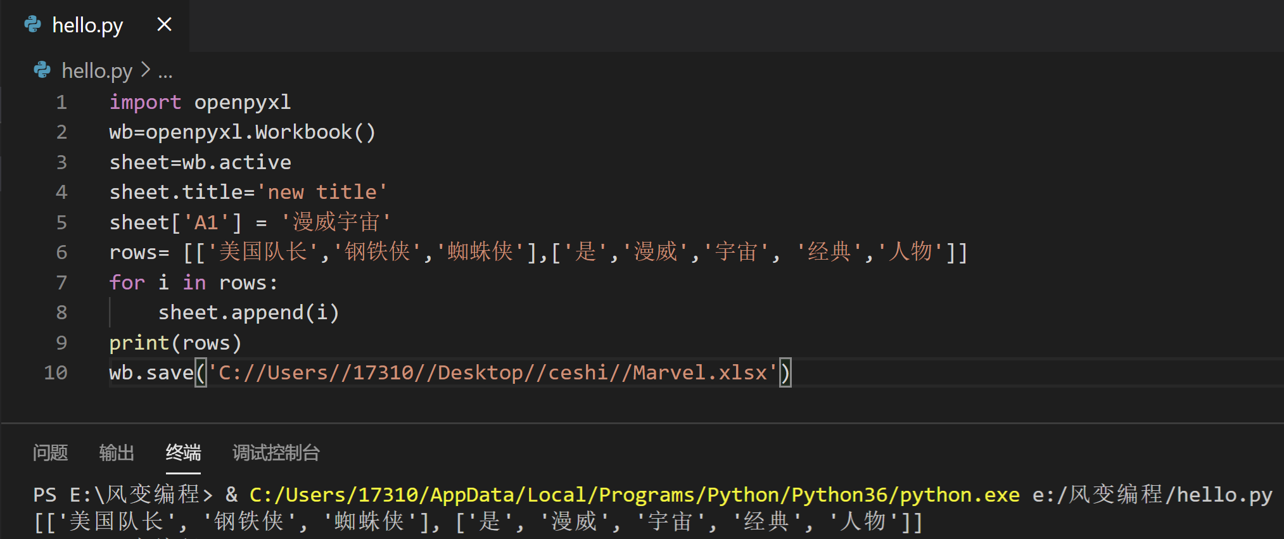Click line number 5 in the gutter
The width and height of the screenshot is (1284, 539).
coord(61,222)
